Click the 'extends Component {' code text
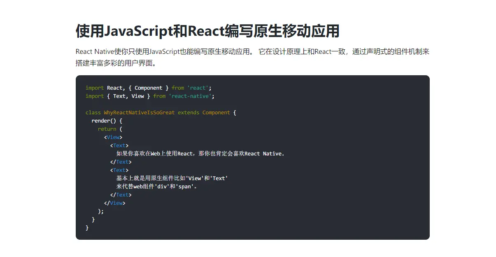This screenshot has width=496, height=257. coord(207,112)
